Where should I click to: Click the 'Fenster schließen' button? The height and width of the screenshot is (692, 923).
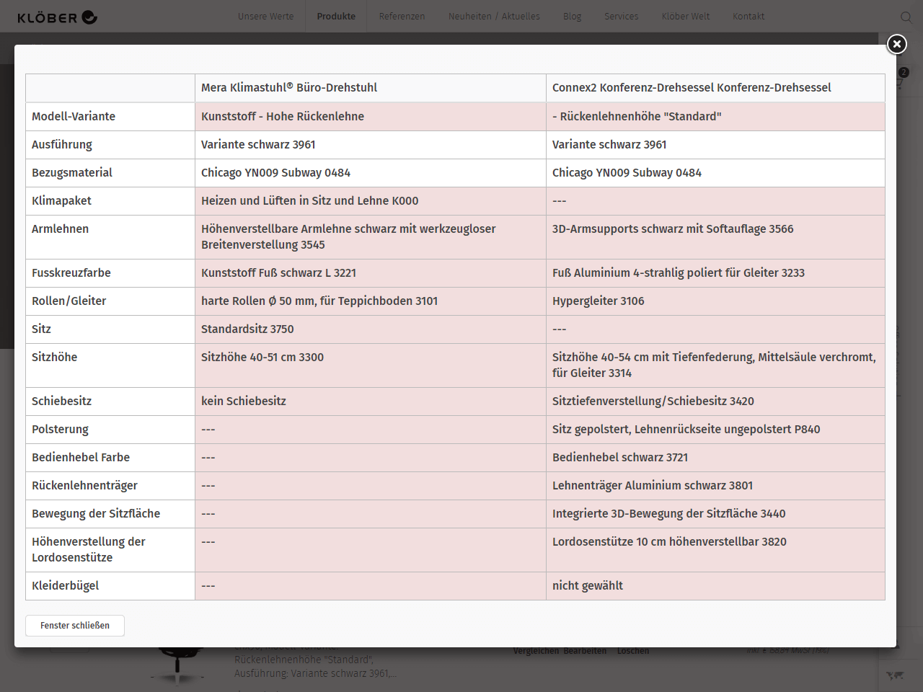pos(75,626)
